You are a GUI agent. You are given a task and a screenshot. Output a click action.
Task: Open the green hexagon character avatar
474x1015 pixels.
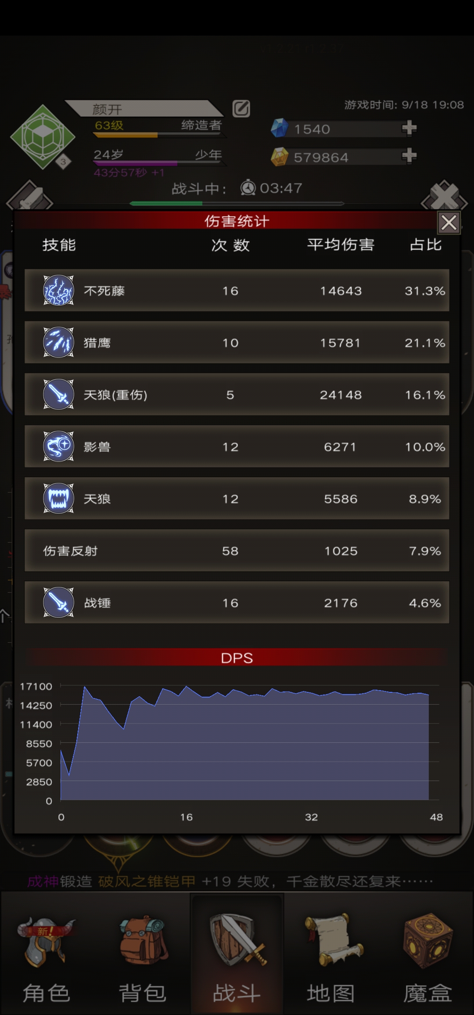click(43, 137)
